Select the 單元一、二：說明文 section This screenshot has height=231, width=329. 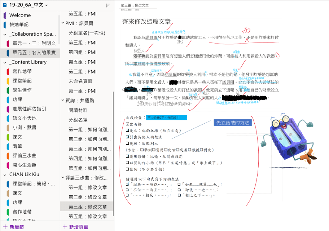click(x=34, y=43)
